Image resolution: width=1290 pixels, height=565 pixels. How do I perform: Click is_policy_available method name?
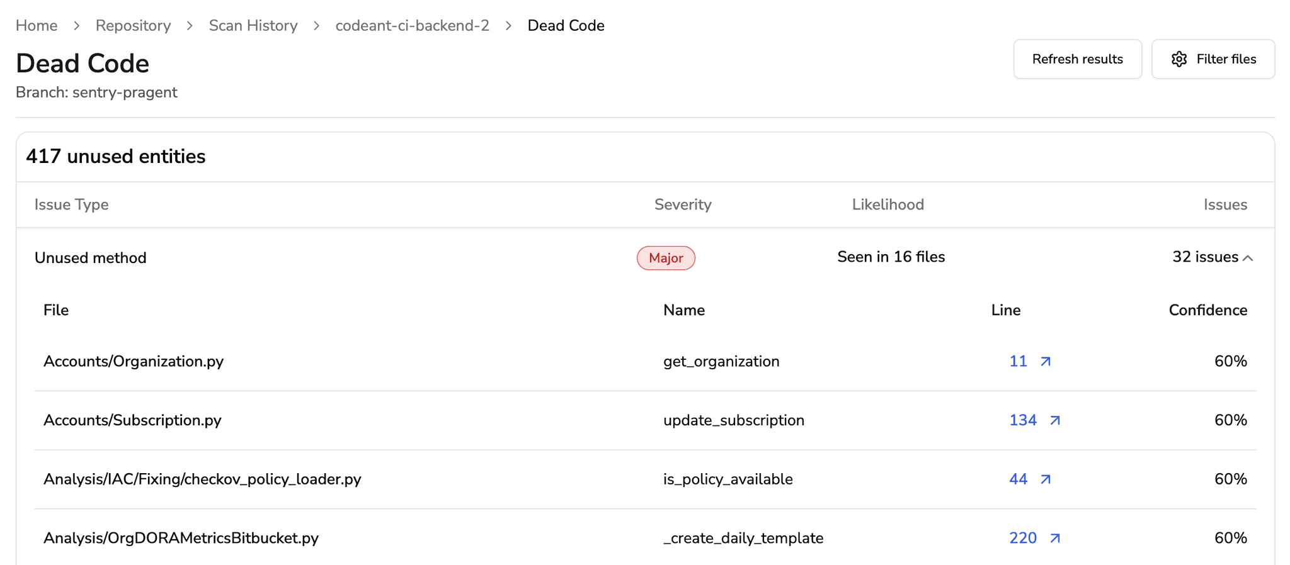click(x=728, y=479)
